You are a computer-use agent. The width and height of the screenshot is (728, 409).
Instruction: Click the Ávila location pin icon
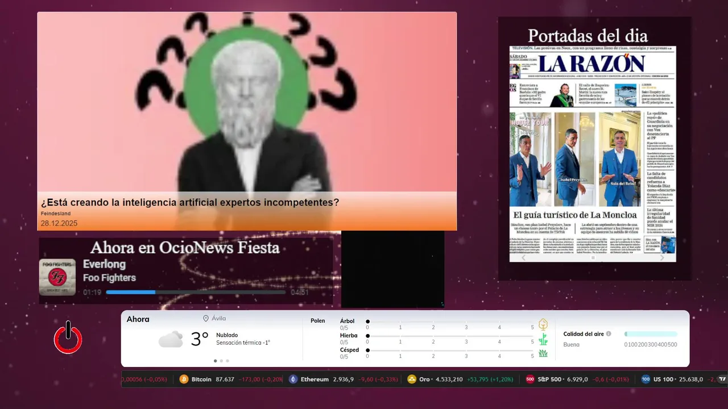point(206,319)
